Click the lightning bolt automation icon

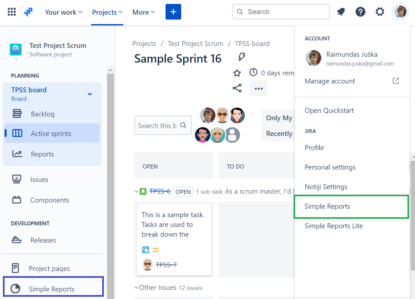pos(241,57)
